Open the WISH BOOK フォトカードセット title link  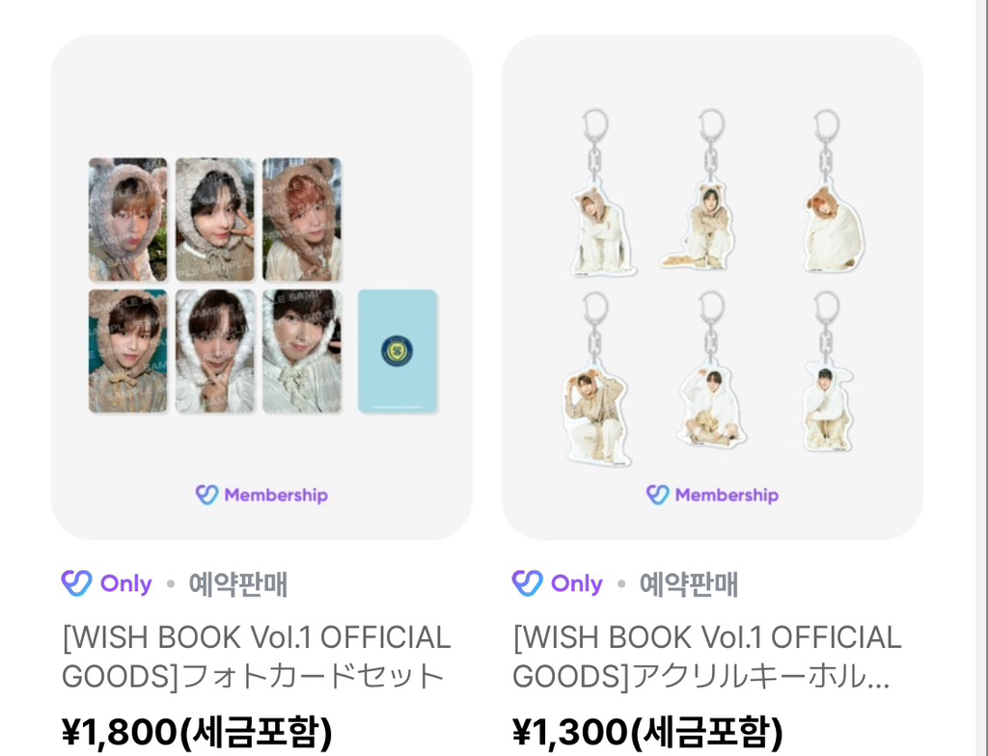click(x=257, y=657)
